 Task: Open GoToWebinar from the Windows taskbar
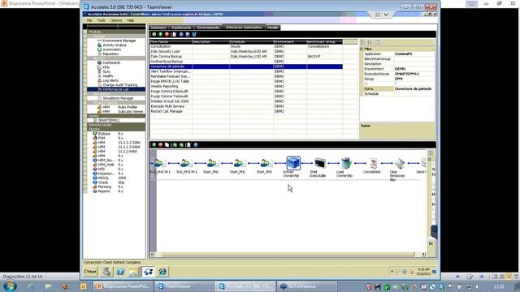click(x=307, y=286)
